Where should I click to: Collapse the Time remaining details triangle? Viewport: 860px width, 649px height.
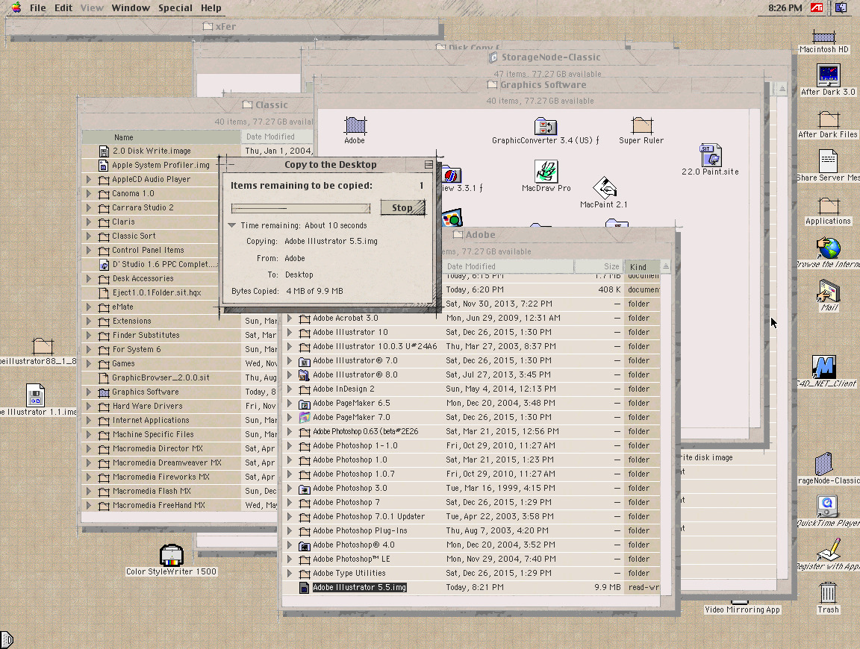coord(232,225)
